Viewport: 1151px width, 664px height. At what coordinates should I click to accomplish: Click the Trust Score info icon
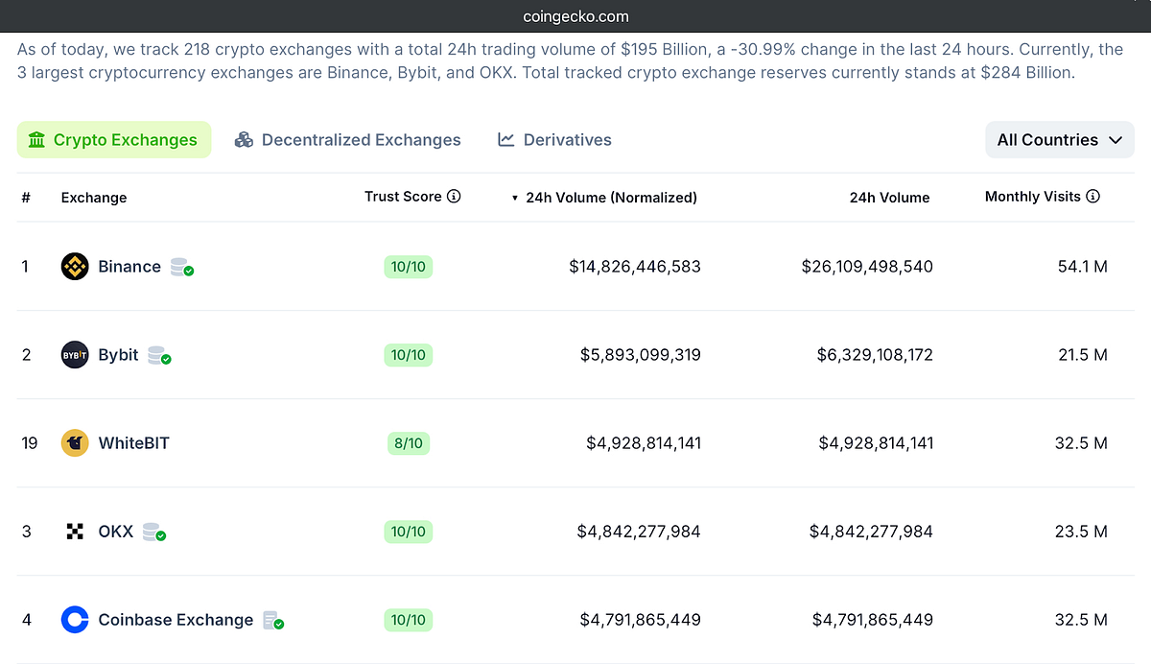(x=456, y=197)
